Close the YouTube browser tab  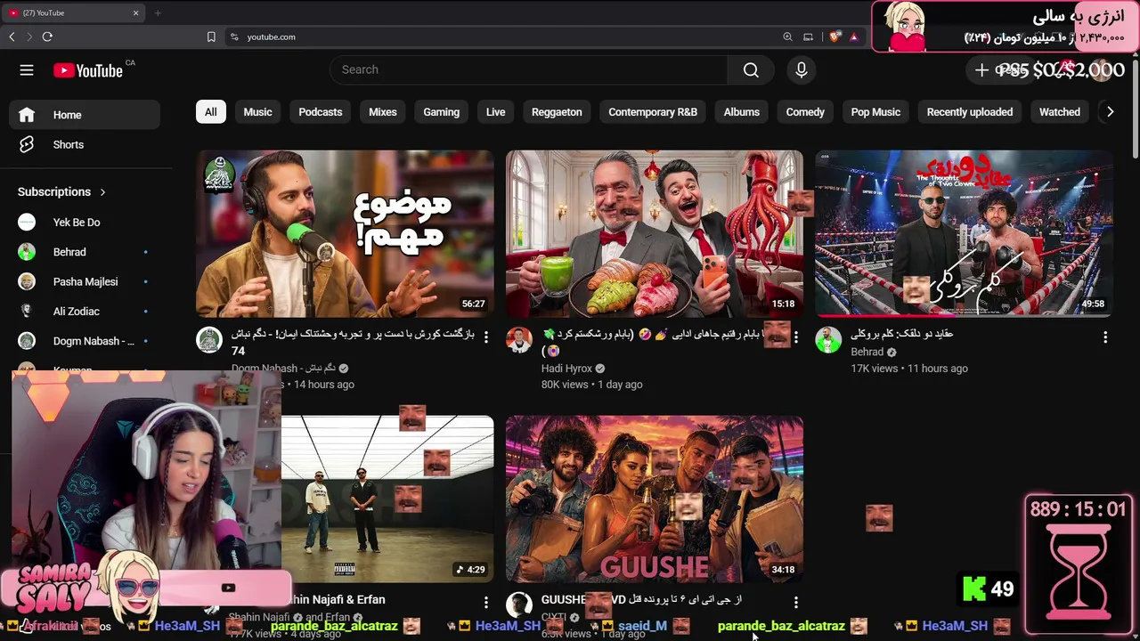[x=135, y=12]
